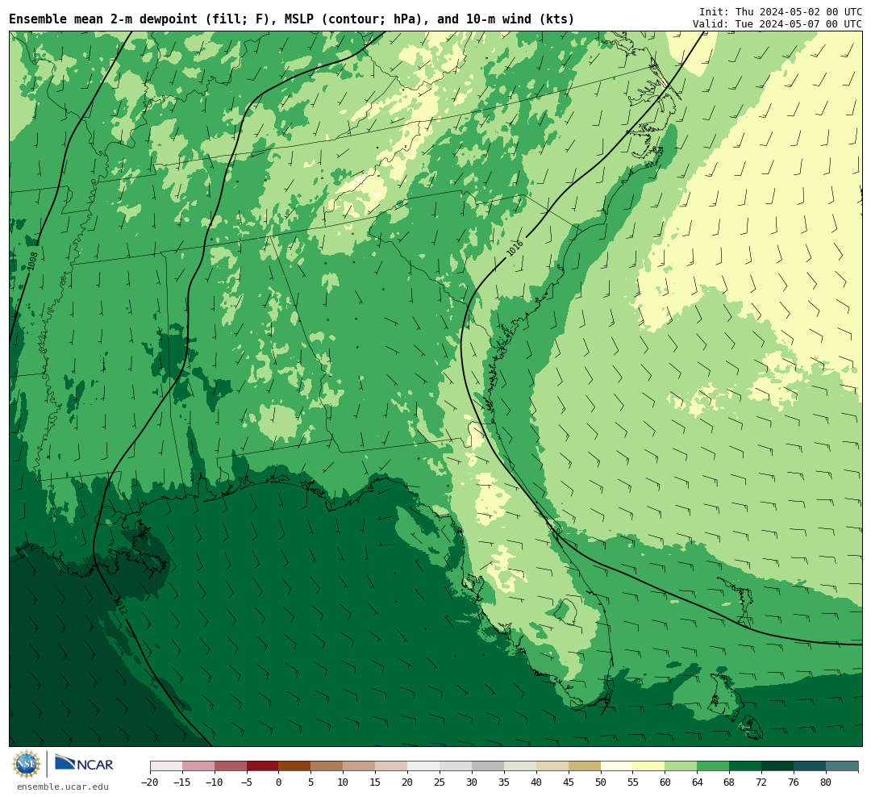Pick the brown swatch between 0 and 5
The width and height of the screenshot is (871, 797).
(x=295, y=766)
